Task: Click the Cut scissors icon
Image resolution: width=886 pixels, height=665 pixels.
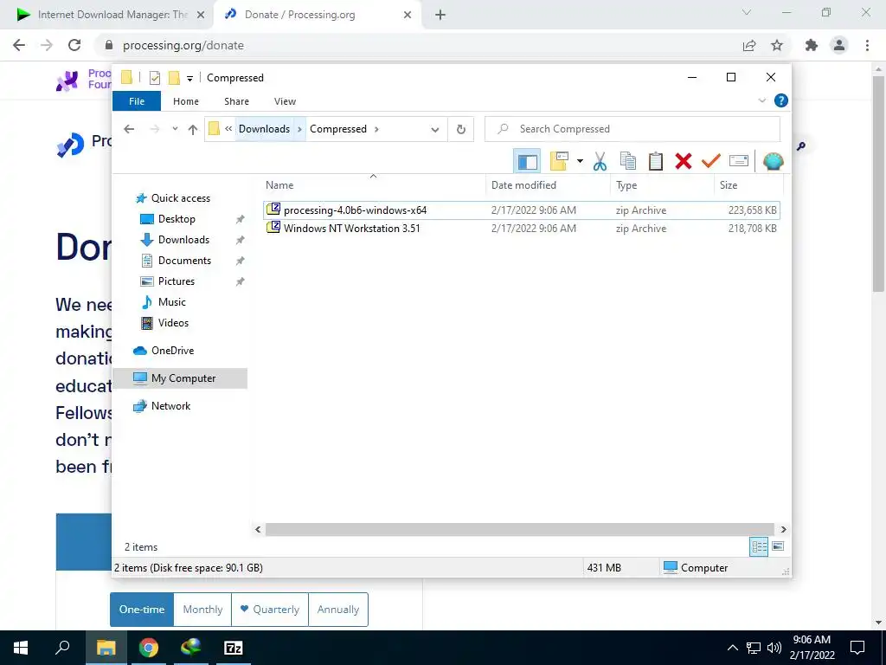Action: click(x=600, y=162)
